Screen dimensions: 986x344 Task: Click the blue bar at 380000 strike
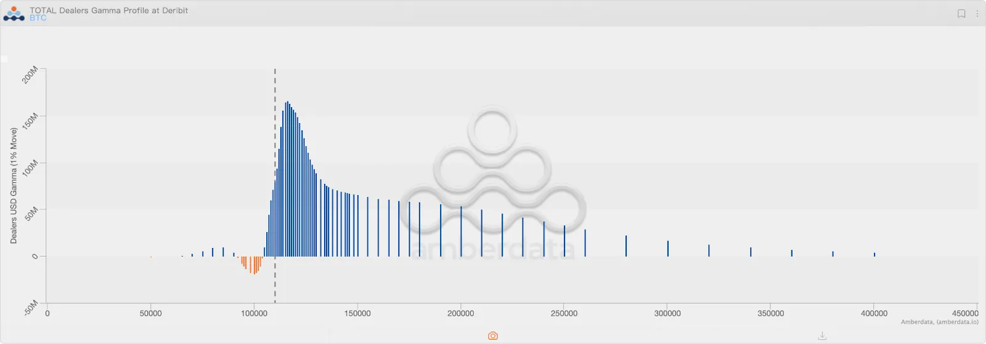click(833, 254)
